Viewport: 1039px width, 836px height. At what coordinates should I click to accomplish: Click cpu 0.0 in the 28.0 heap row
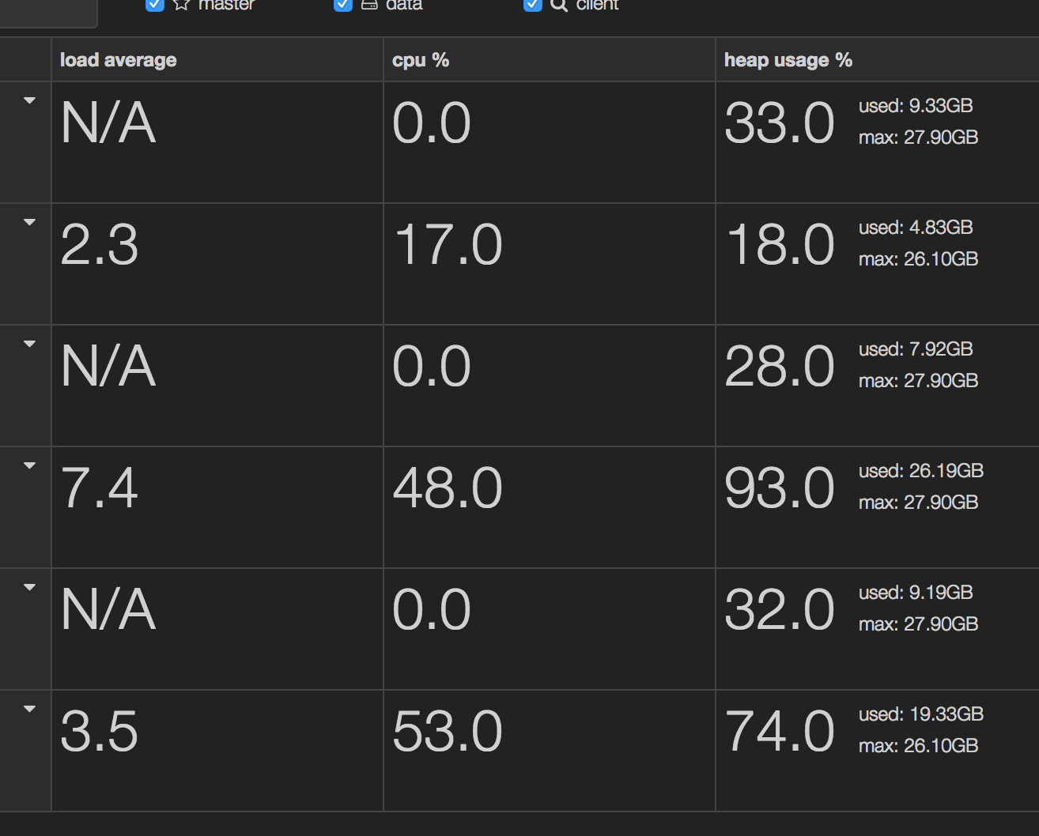(432, 366)
